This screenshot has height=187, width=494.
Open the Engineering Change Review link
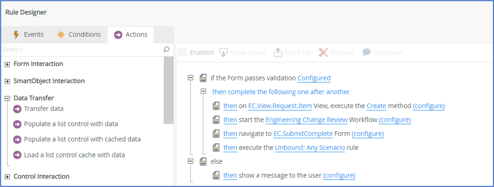(307, 120)
